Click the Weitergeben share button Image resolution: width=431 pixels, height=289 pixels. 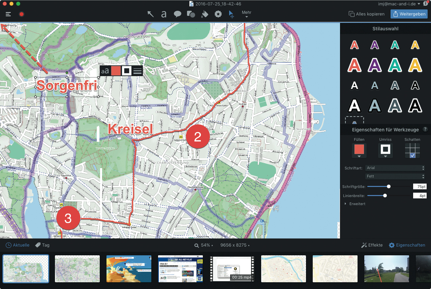(x=409, y=14)
